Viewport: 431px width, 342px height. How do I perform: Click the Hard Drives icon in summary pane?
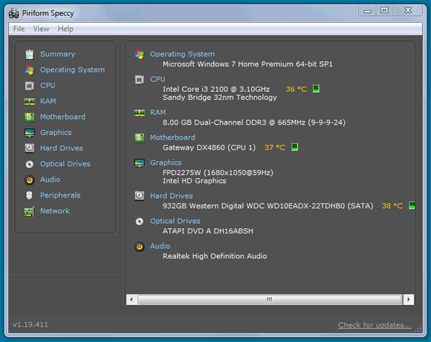140,196
